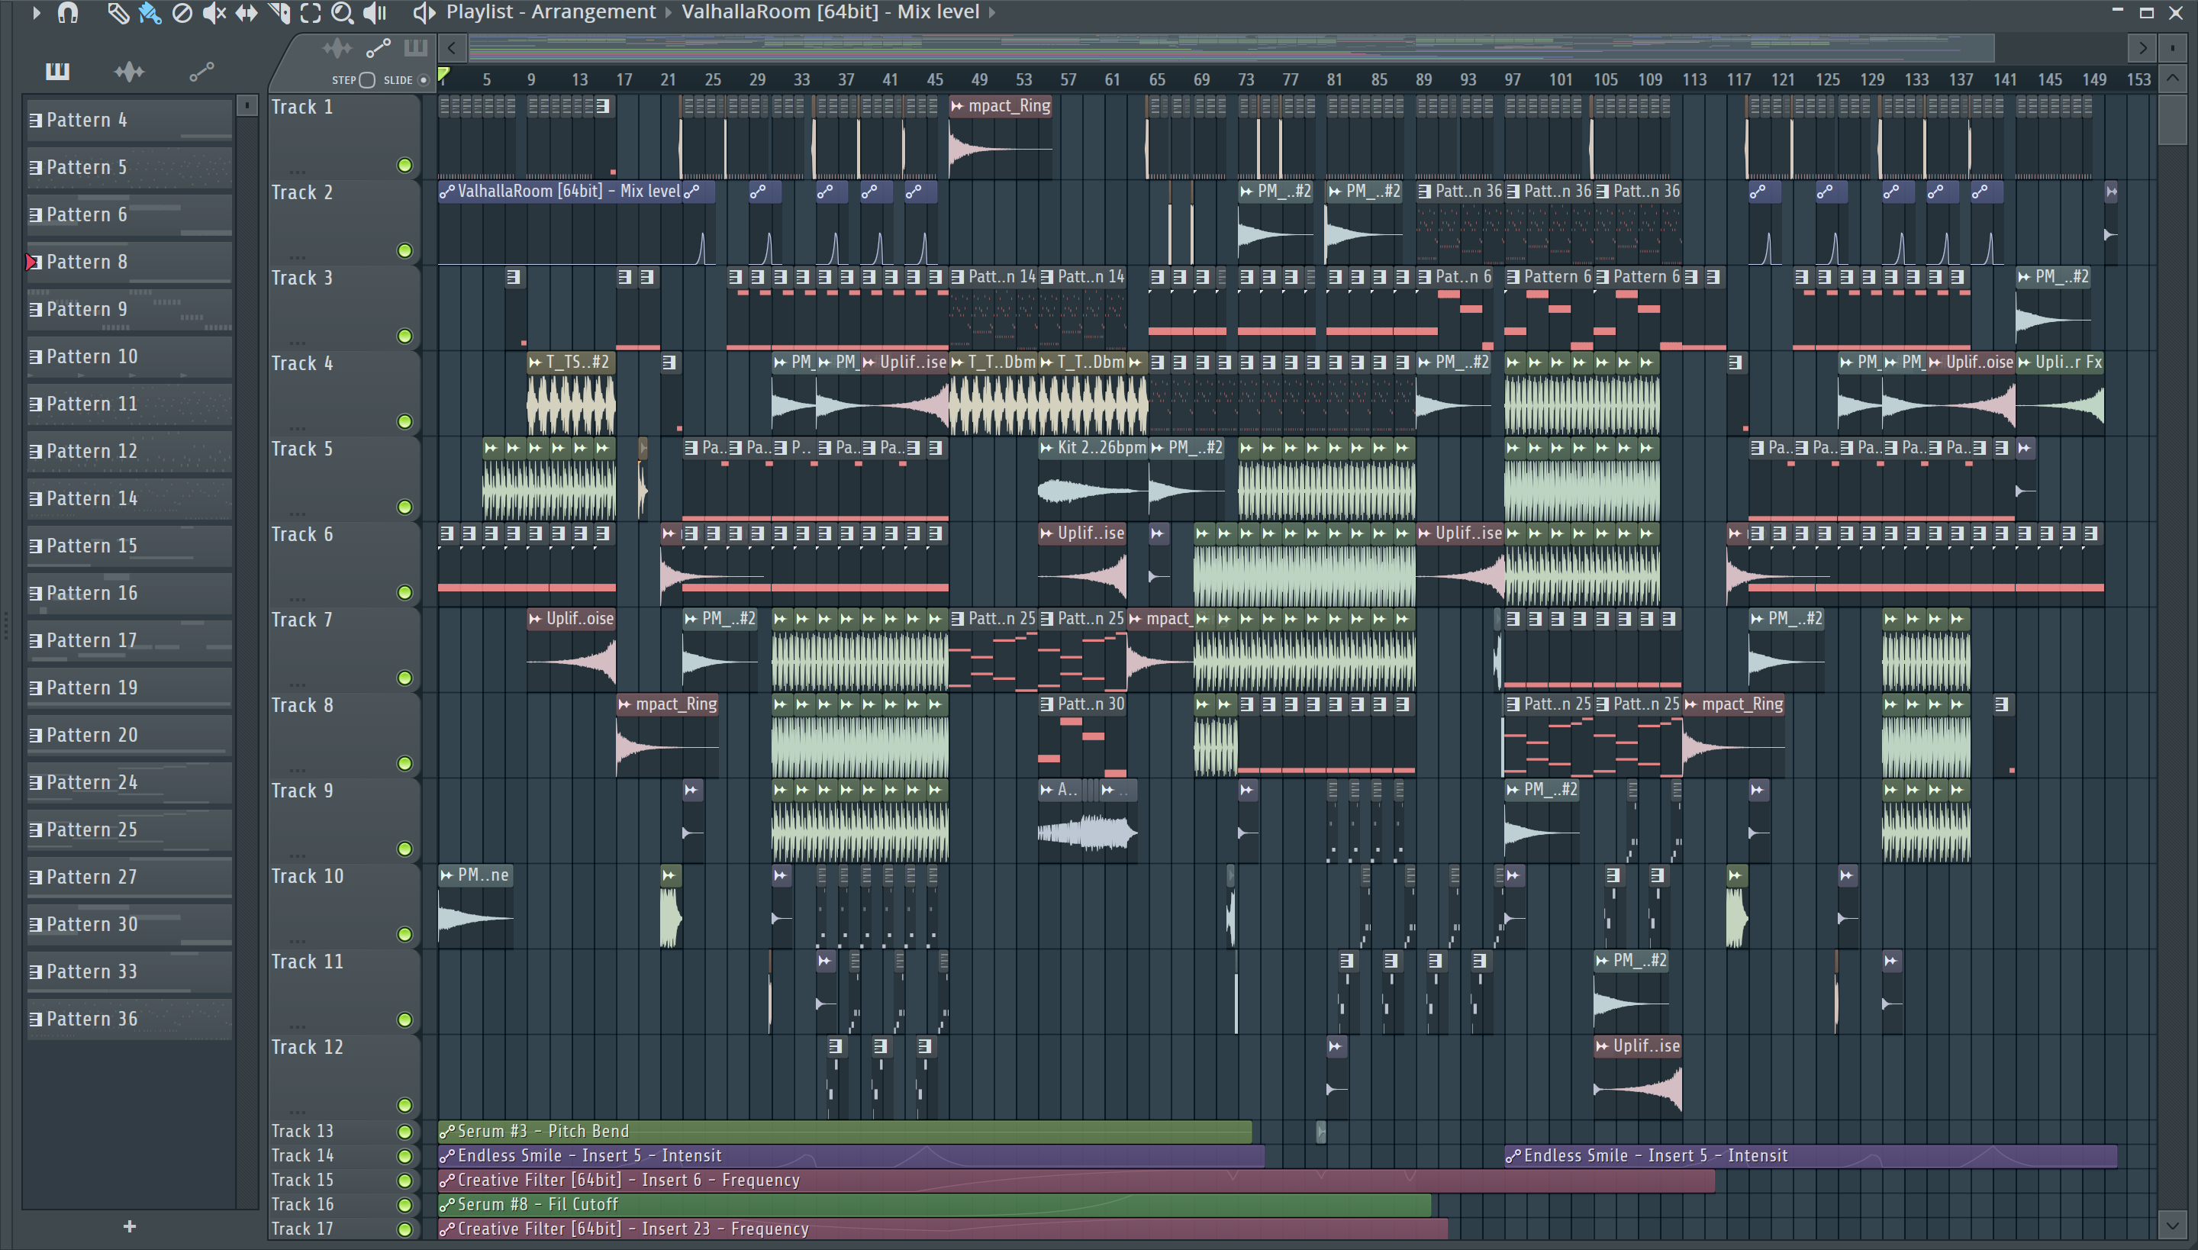This screenshot has height=1250, width=2198.
Task: Select the Serum #8 - Fil Cutoff automation clip
Action: [934, 1206]
